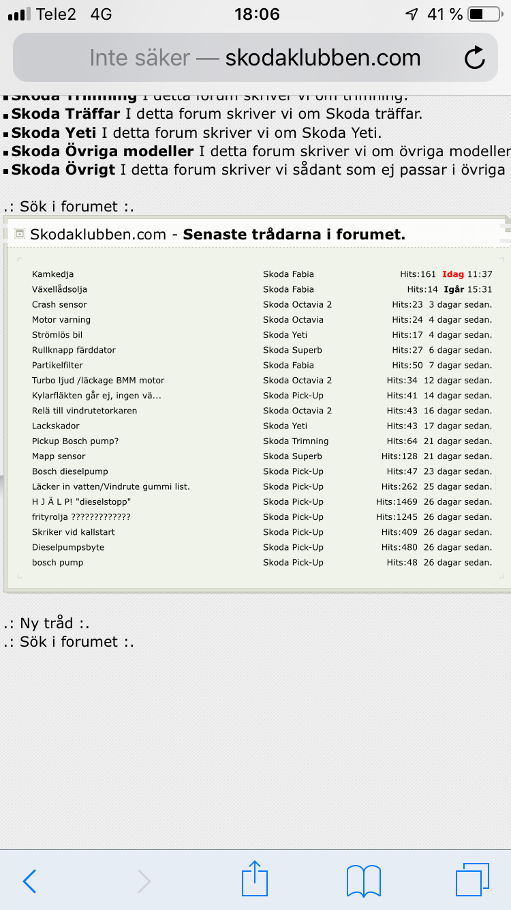Open the Kamkedja thread
The image size is (511, 910).
52,274
